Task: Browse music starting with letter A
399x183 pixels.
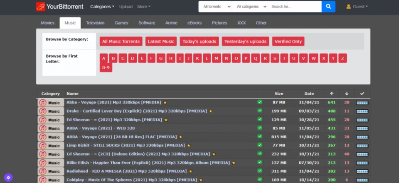Action: 103,58
